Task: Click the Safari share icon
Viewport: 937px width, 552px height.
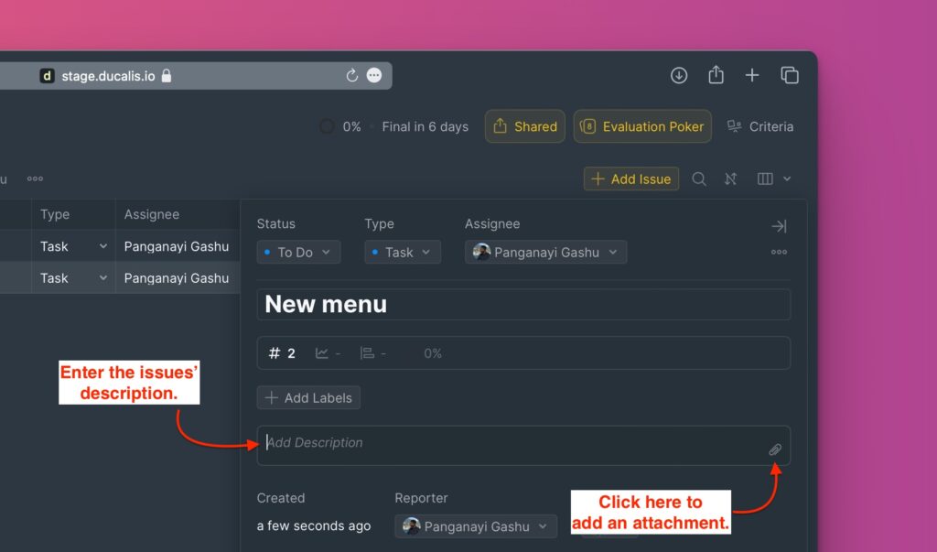Action: [x=716, y=76]
